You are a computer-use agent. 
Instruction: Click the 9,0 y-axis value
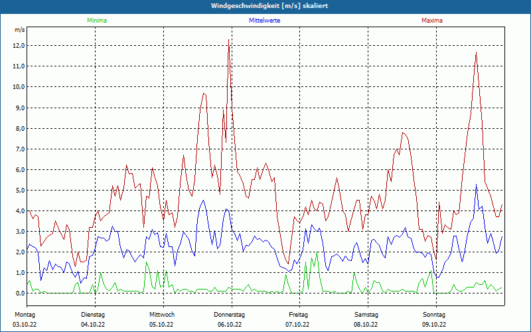(21, 108)
